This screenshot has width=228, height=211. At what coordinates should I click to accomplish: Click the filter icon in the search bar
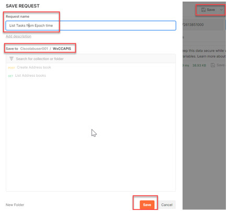pos(12,58)
